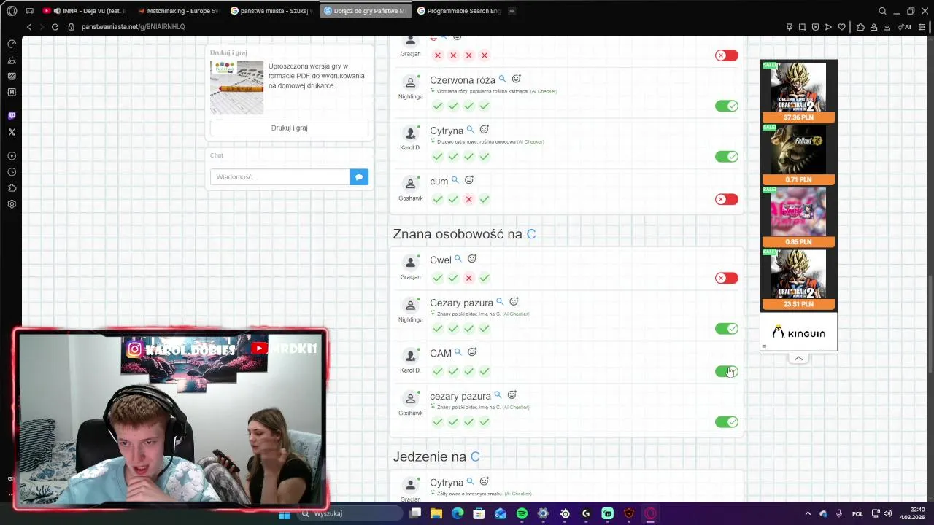Viewport: 934px width, 525px height.
Task: Open the Windows Start menu
Action: 285,514
